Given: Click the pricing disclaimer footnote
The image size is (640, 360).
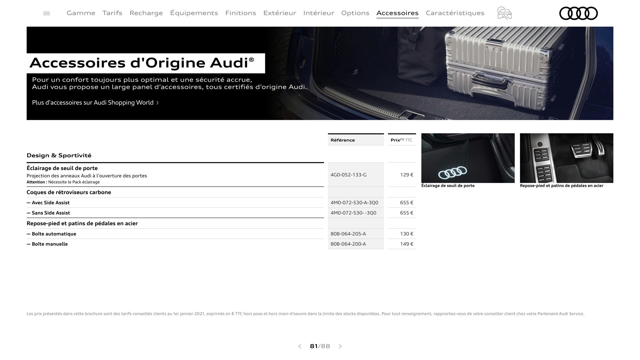Looking at the screenshot, I should 305,314.
